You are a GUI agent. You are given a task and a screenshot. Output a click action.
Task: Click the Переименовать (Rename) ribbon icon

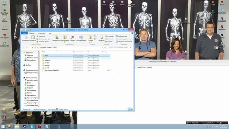pyautogui.click(x=81, y=38)
